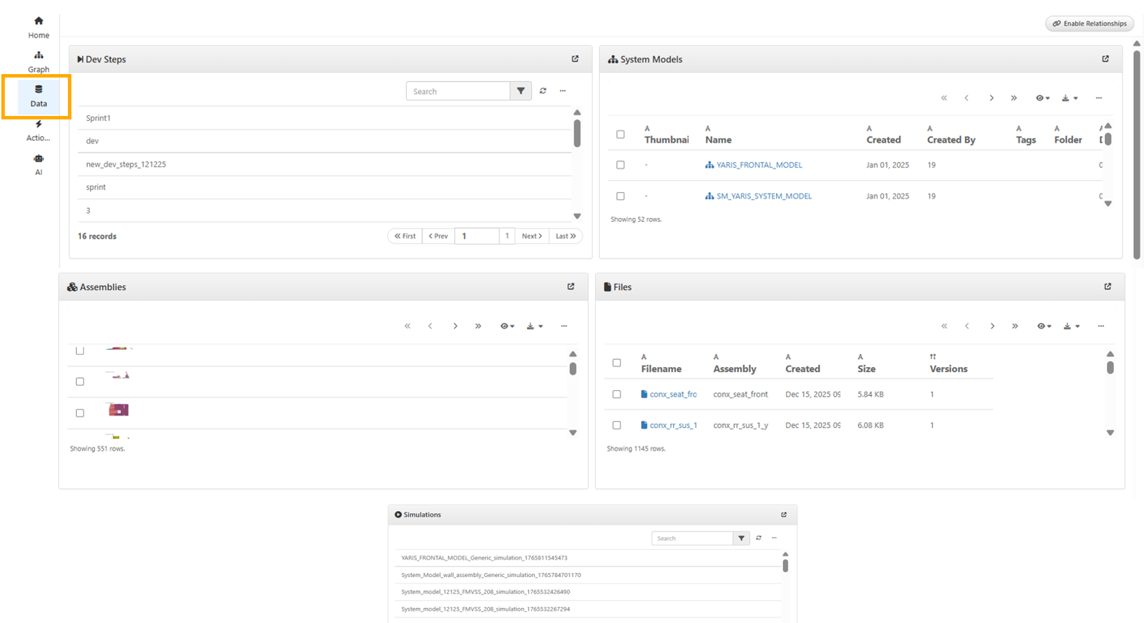1144x623 pixels.
Task: Refresh the Dev Steps list
Action: [x=543, y=91]
